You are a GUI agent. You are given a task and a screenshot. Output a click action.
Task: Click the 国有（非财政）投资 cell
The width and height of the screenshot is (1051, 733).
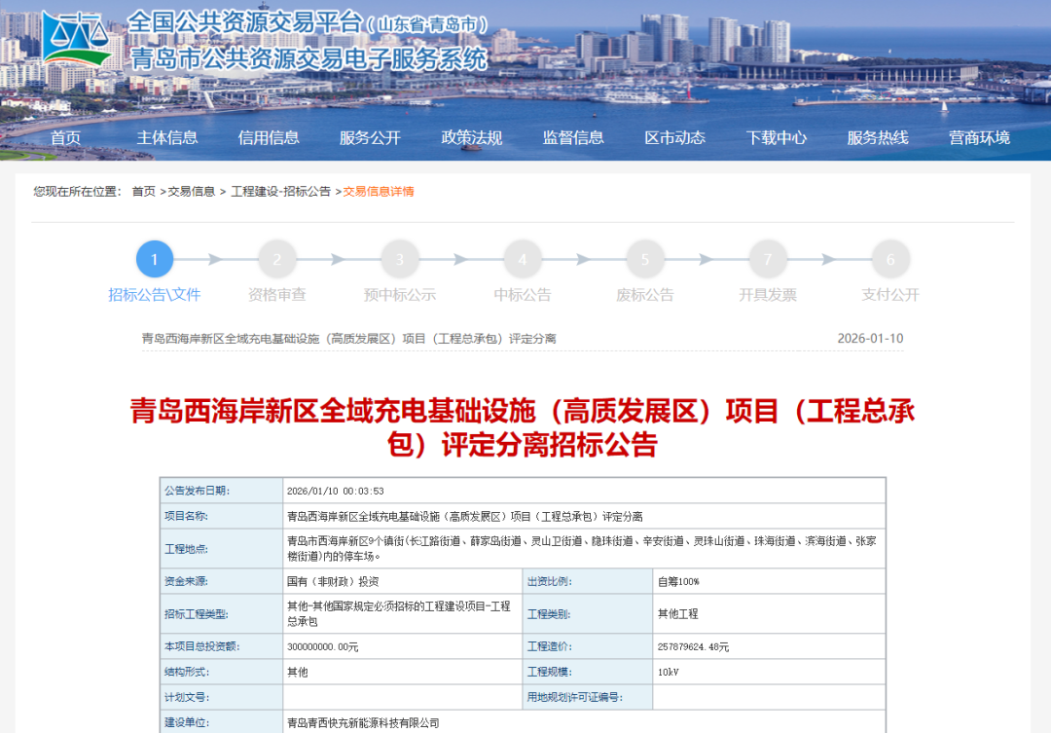[x=403, y=581]
